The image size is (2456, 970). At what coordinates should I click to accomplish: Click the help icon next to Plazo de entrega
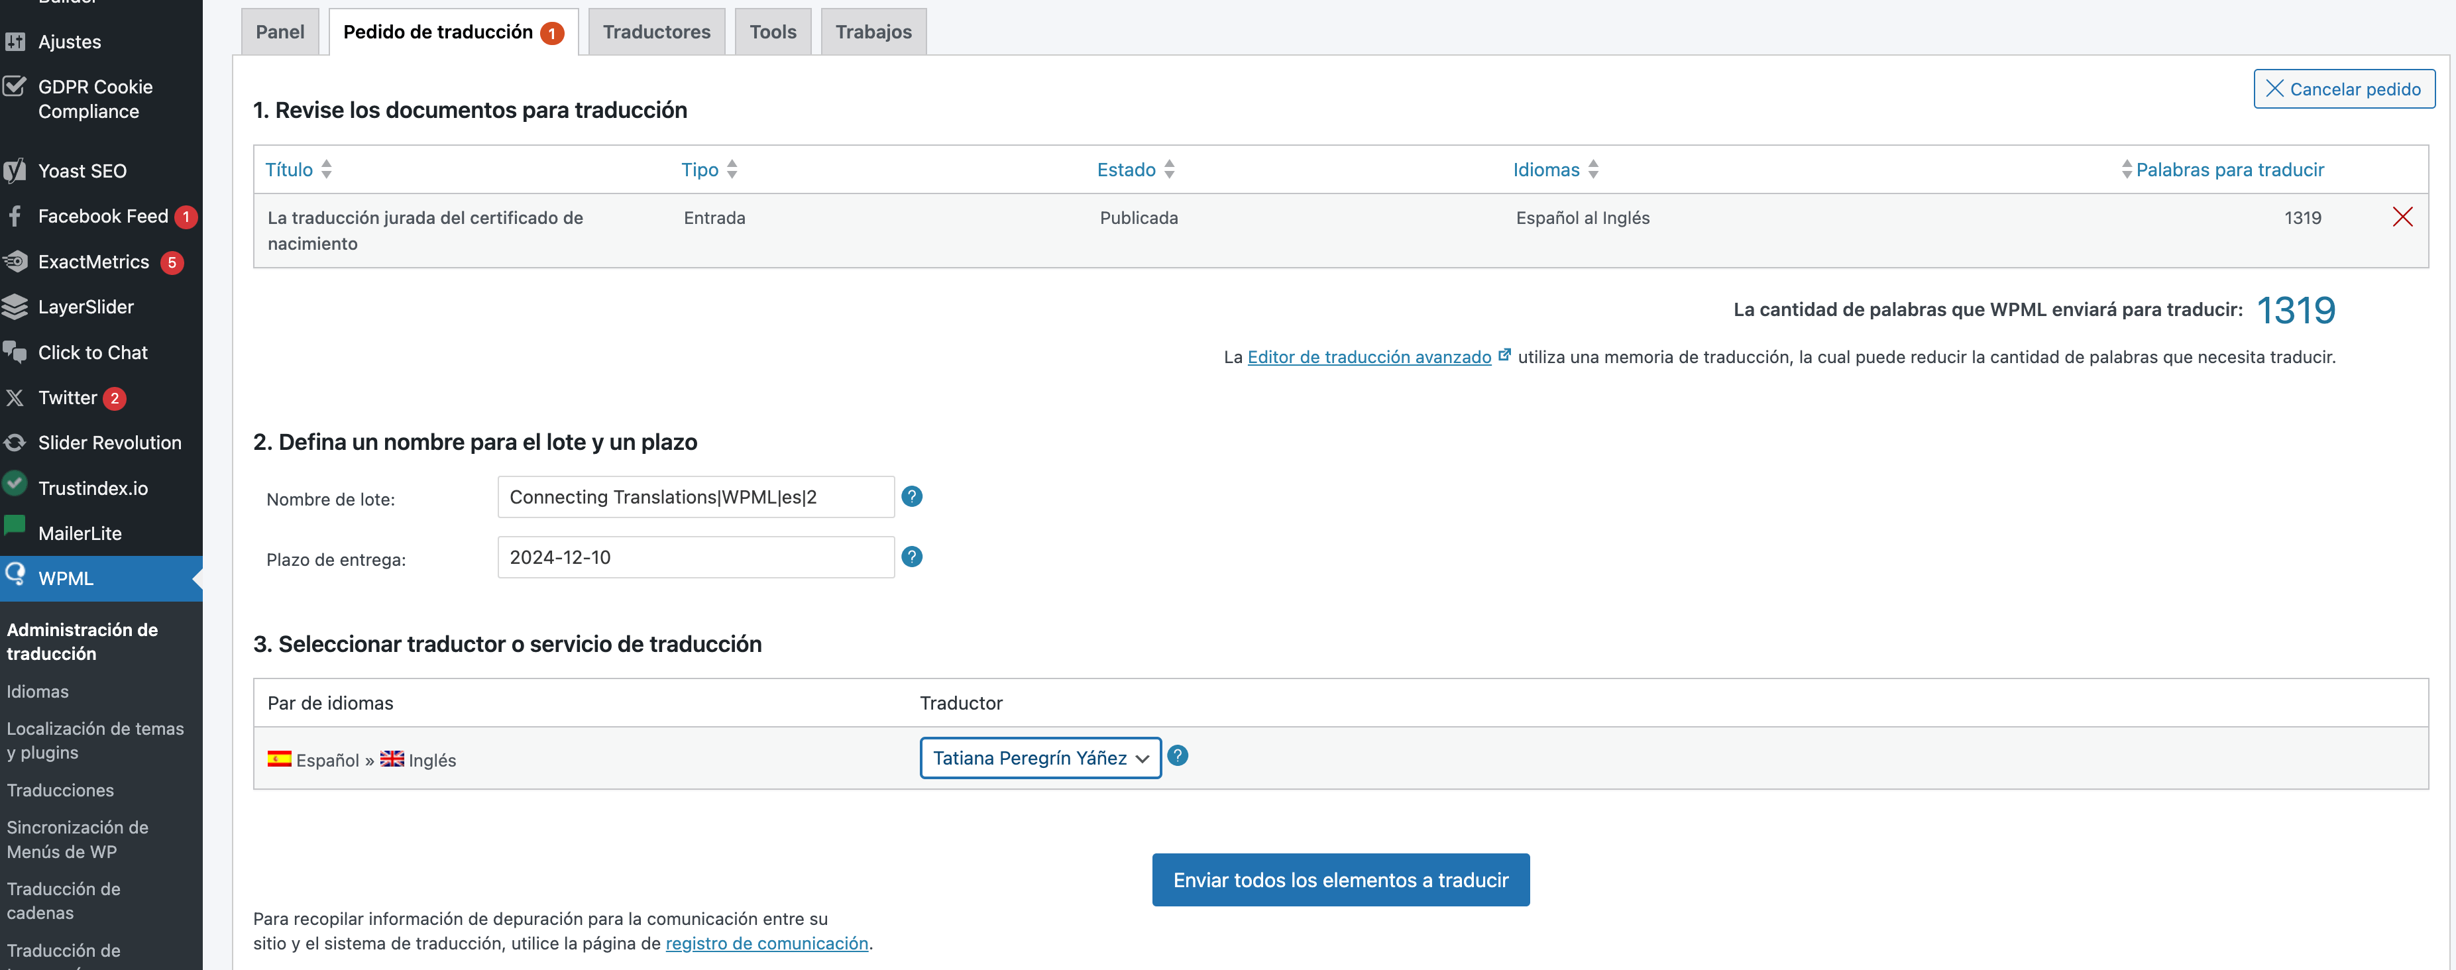click(911, 557)
